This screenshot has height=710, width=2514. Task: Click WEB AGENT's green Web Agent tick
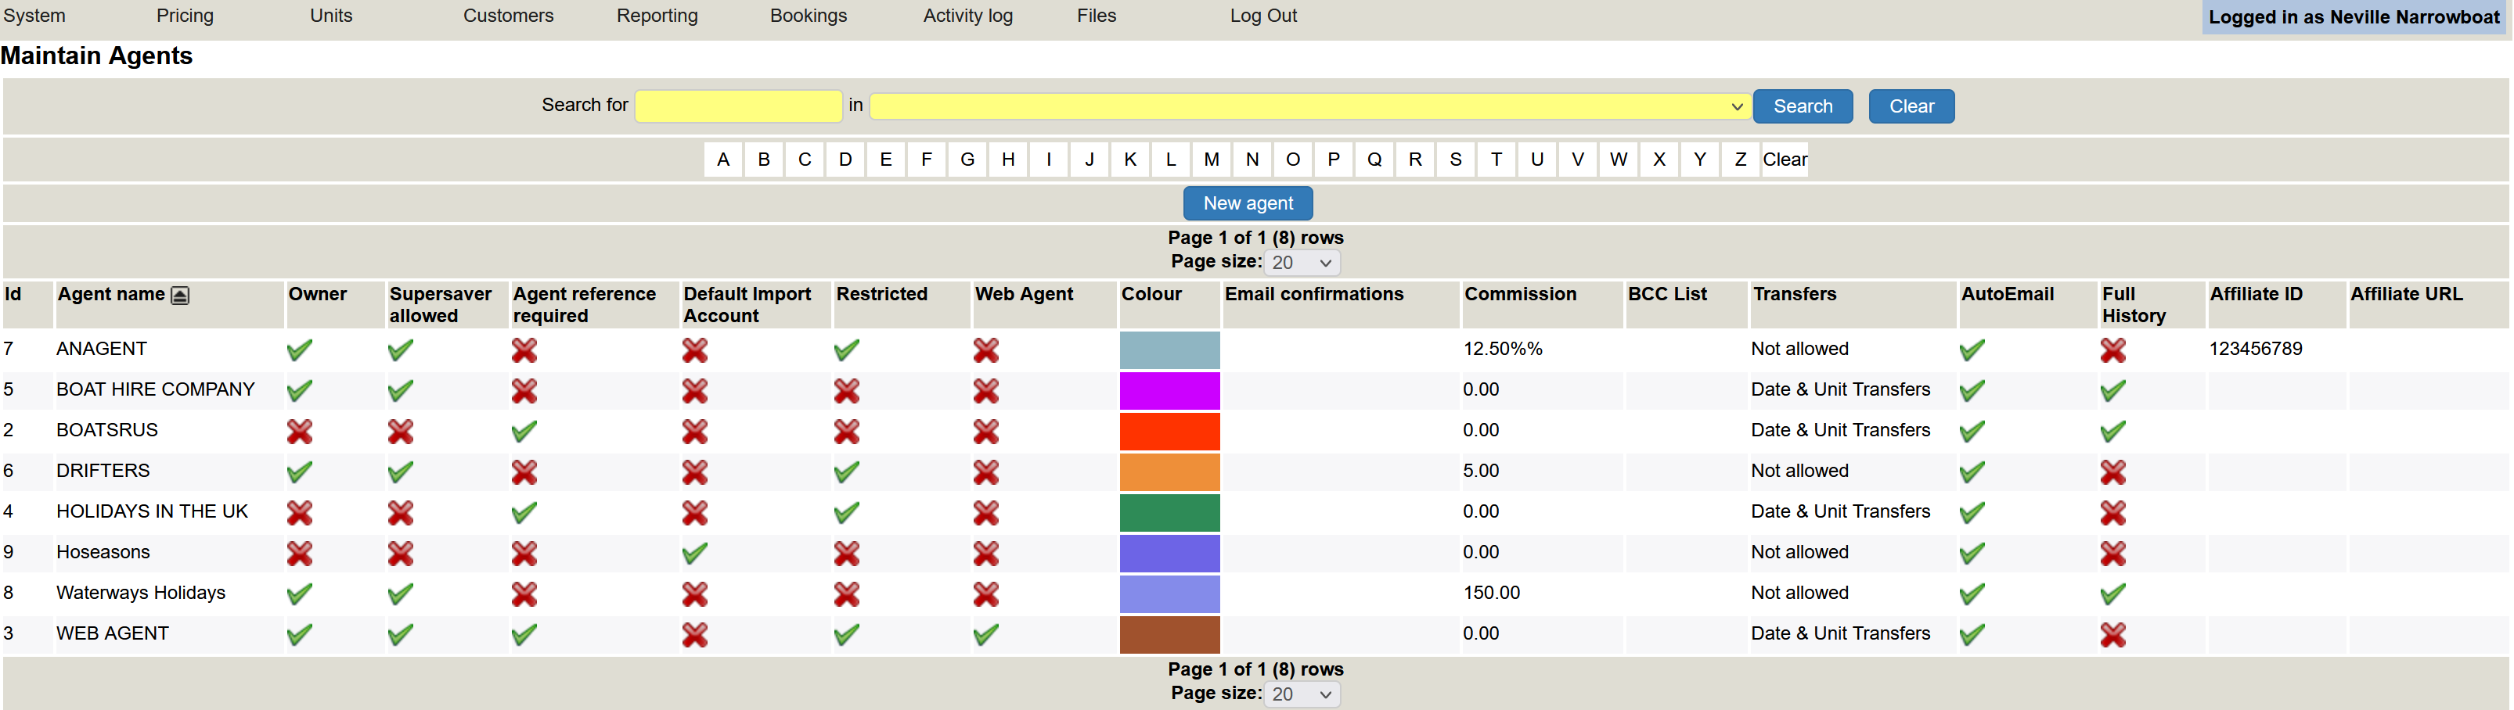(985, 635)
